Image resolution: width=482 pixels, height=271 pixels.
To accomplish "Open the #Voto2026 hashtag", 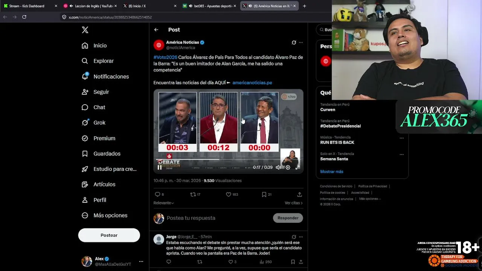I will pyautogui.click(x=165, y=57).
